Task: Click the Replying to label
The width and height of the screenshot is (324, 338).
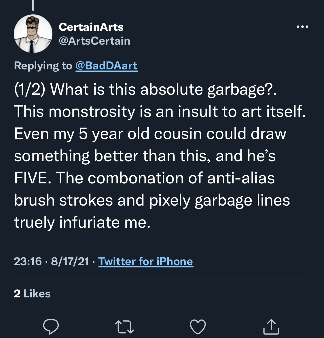Action: (43, 66)
